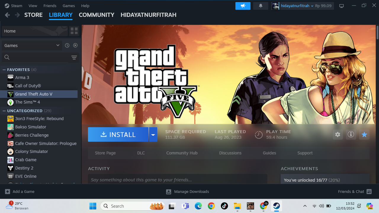Open the Games menu
This screenshot has width=379, height=213.
pyautogui.click(x=69, y=6)
